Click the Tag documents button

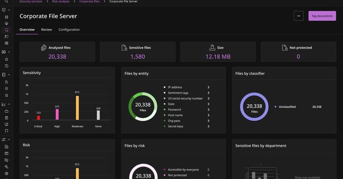click(322, 16)
